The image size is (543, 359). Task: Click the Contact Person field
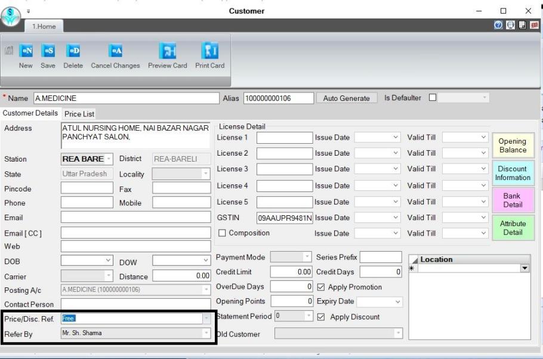(136, 304)
